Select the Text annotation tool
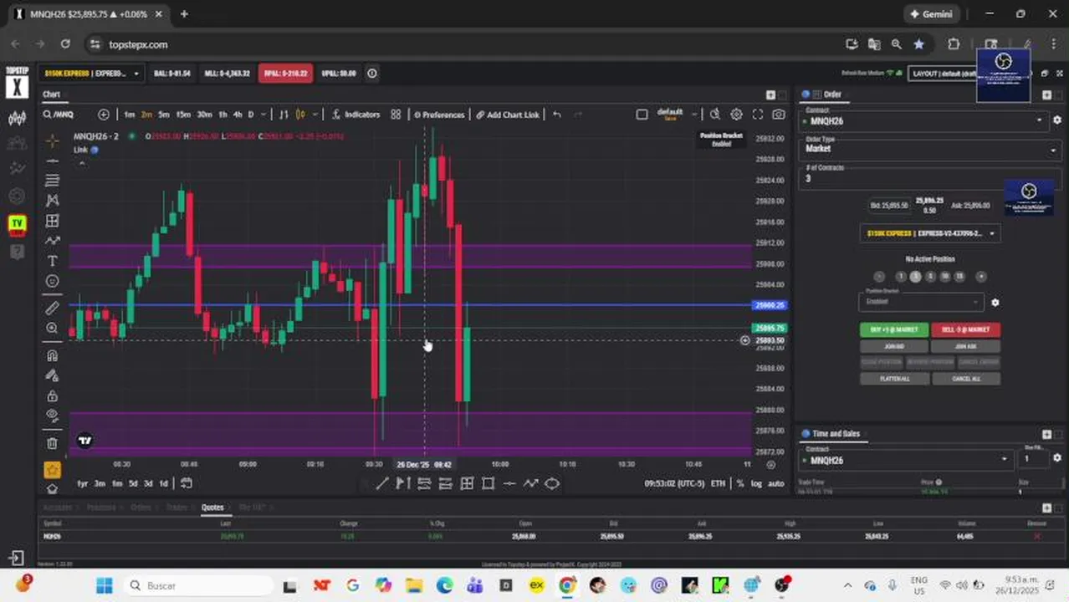Viewport: 1069px width, 602px height. [x=52, y=262]
